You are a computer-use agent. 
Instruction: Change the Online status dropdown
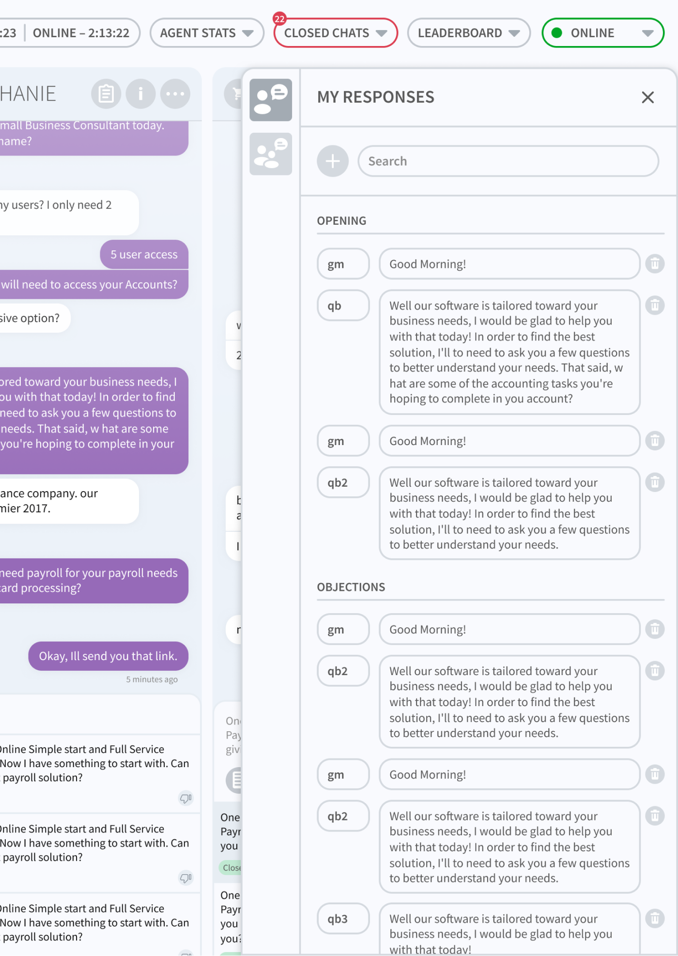603,33
